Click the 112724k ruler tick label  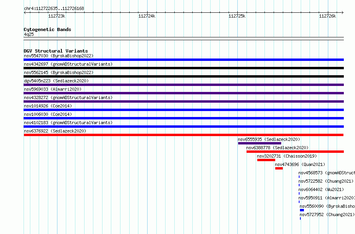pyautogui.click(x=147, y=16)
